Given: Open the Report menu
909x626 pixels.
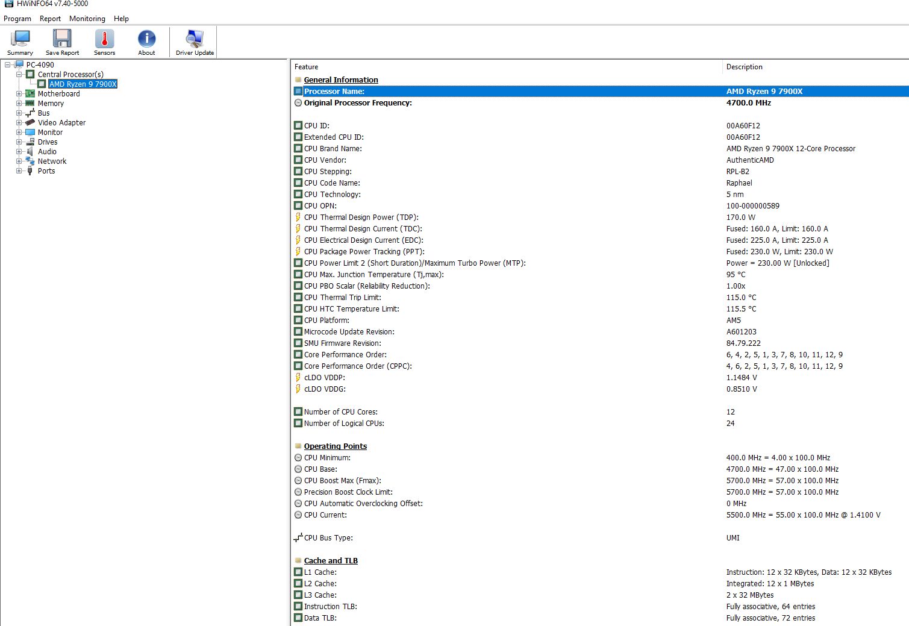Looking at the screenshot, I should (x=50, y=19).
